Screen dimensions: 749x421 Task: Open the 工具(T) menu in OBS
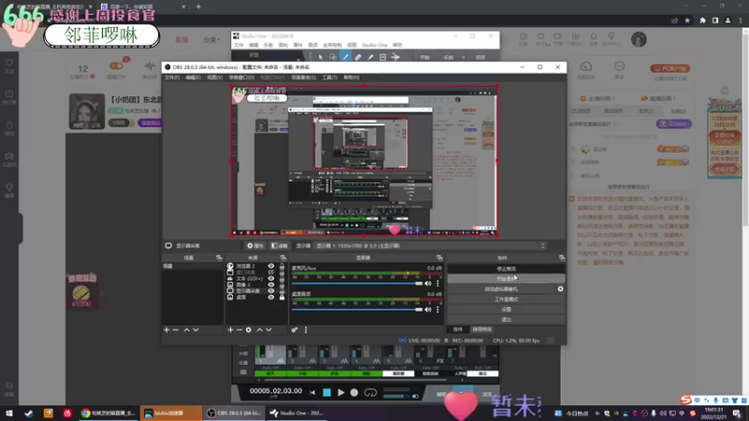330,78
